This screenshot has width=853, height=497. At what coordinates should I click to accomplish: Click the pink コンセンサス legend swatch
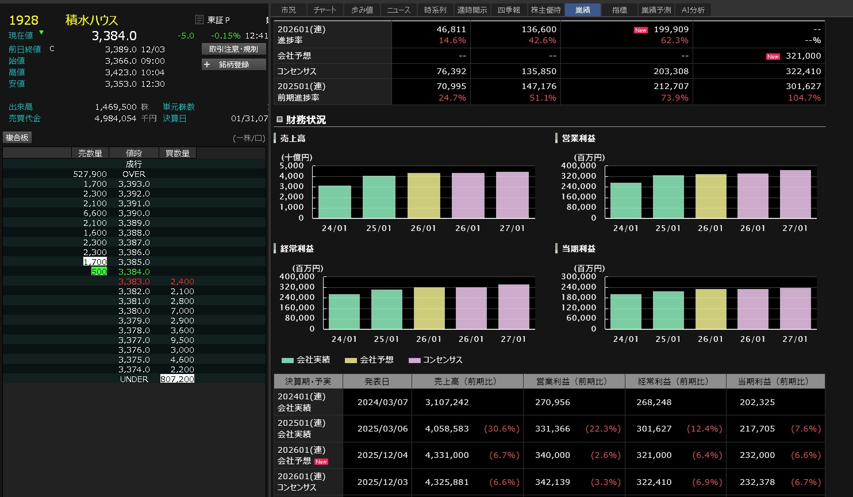414,360
